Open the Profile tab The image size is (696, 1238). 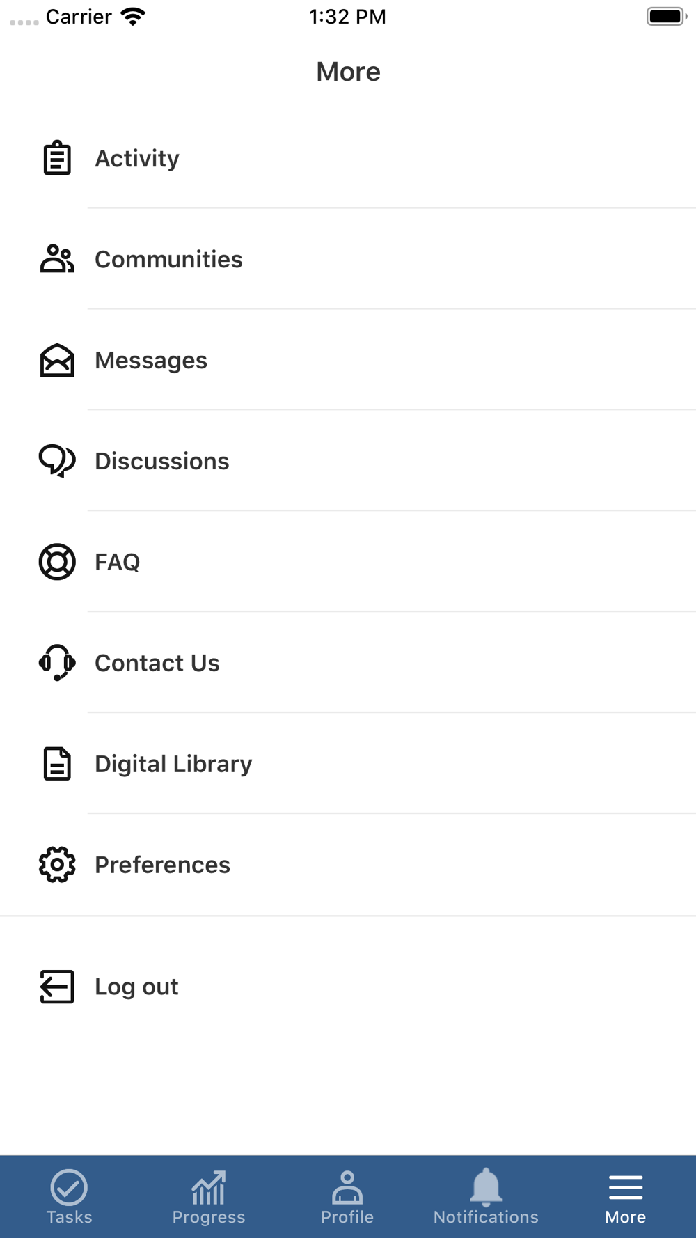coord(347,1197)
